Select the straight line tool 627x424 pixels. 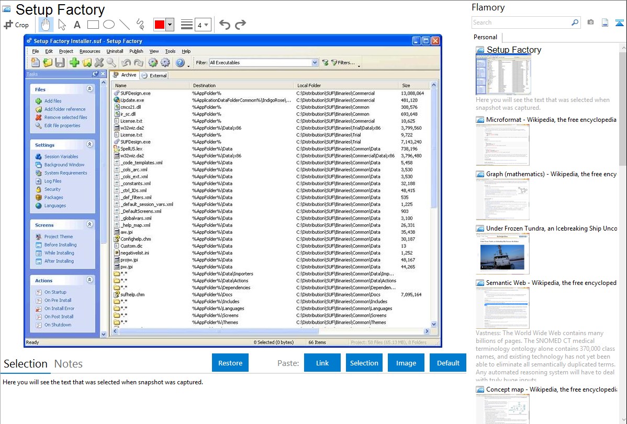click(x=124, y=25)
